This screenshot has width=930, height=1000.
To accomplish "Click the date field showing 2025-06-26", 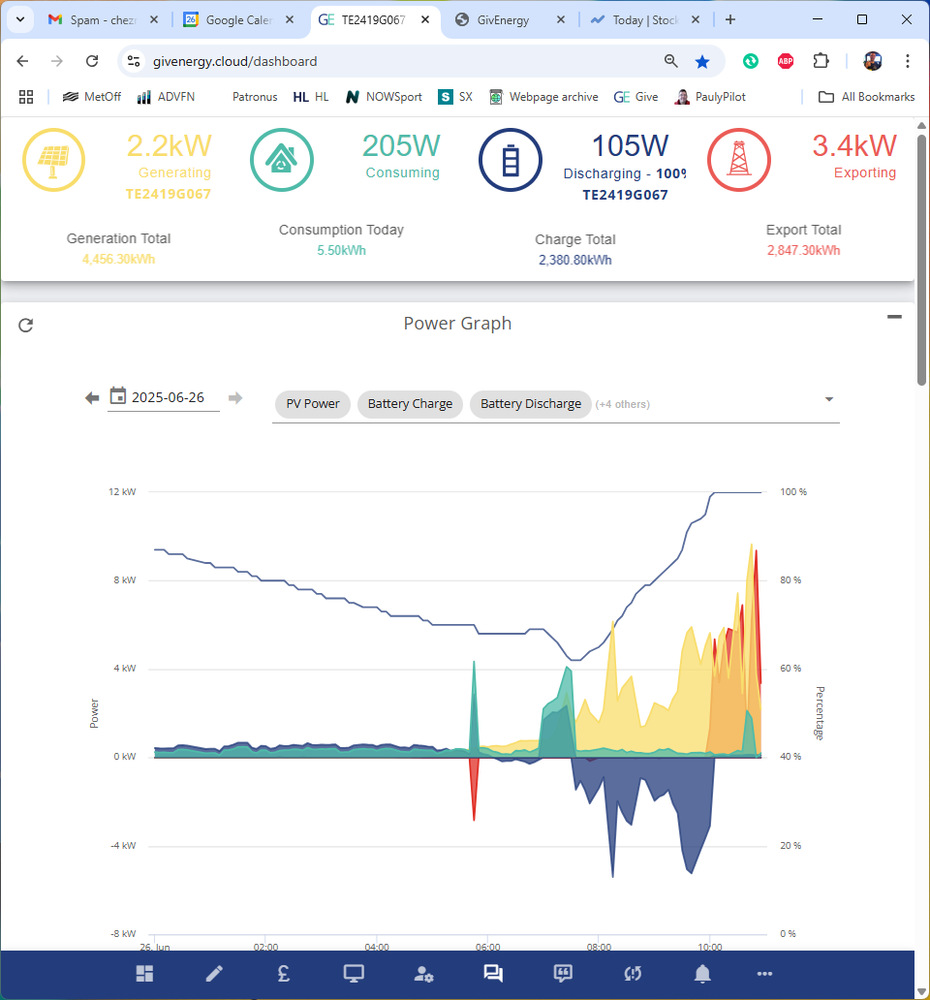I will (x=164, y=397).
